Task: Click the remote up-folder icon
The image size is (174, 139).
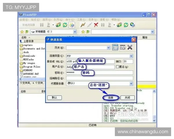Action: 88,32
